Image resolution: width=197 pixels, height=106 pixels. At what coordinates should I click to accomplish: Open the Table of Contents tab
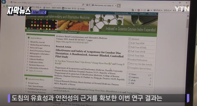tap(33, 31)
